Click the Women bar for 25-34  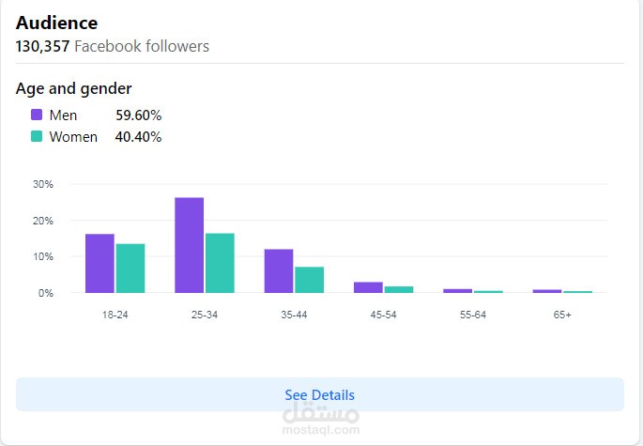[220, 263]
